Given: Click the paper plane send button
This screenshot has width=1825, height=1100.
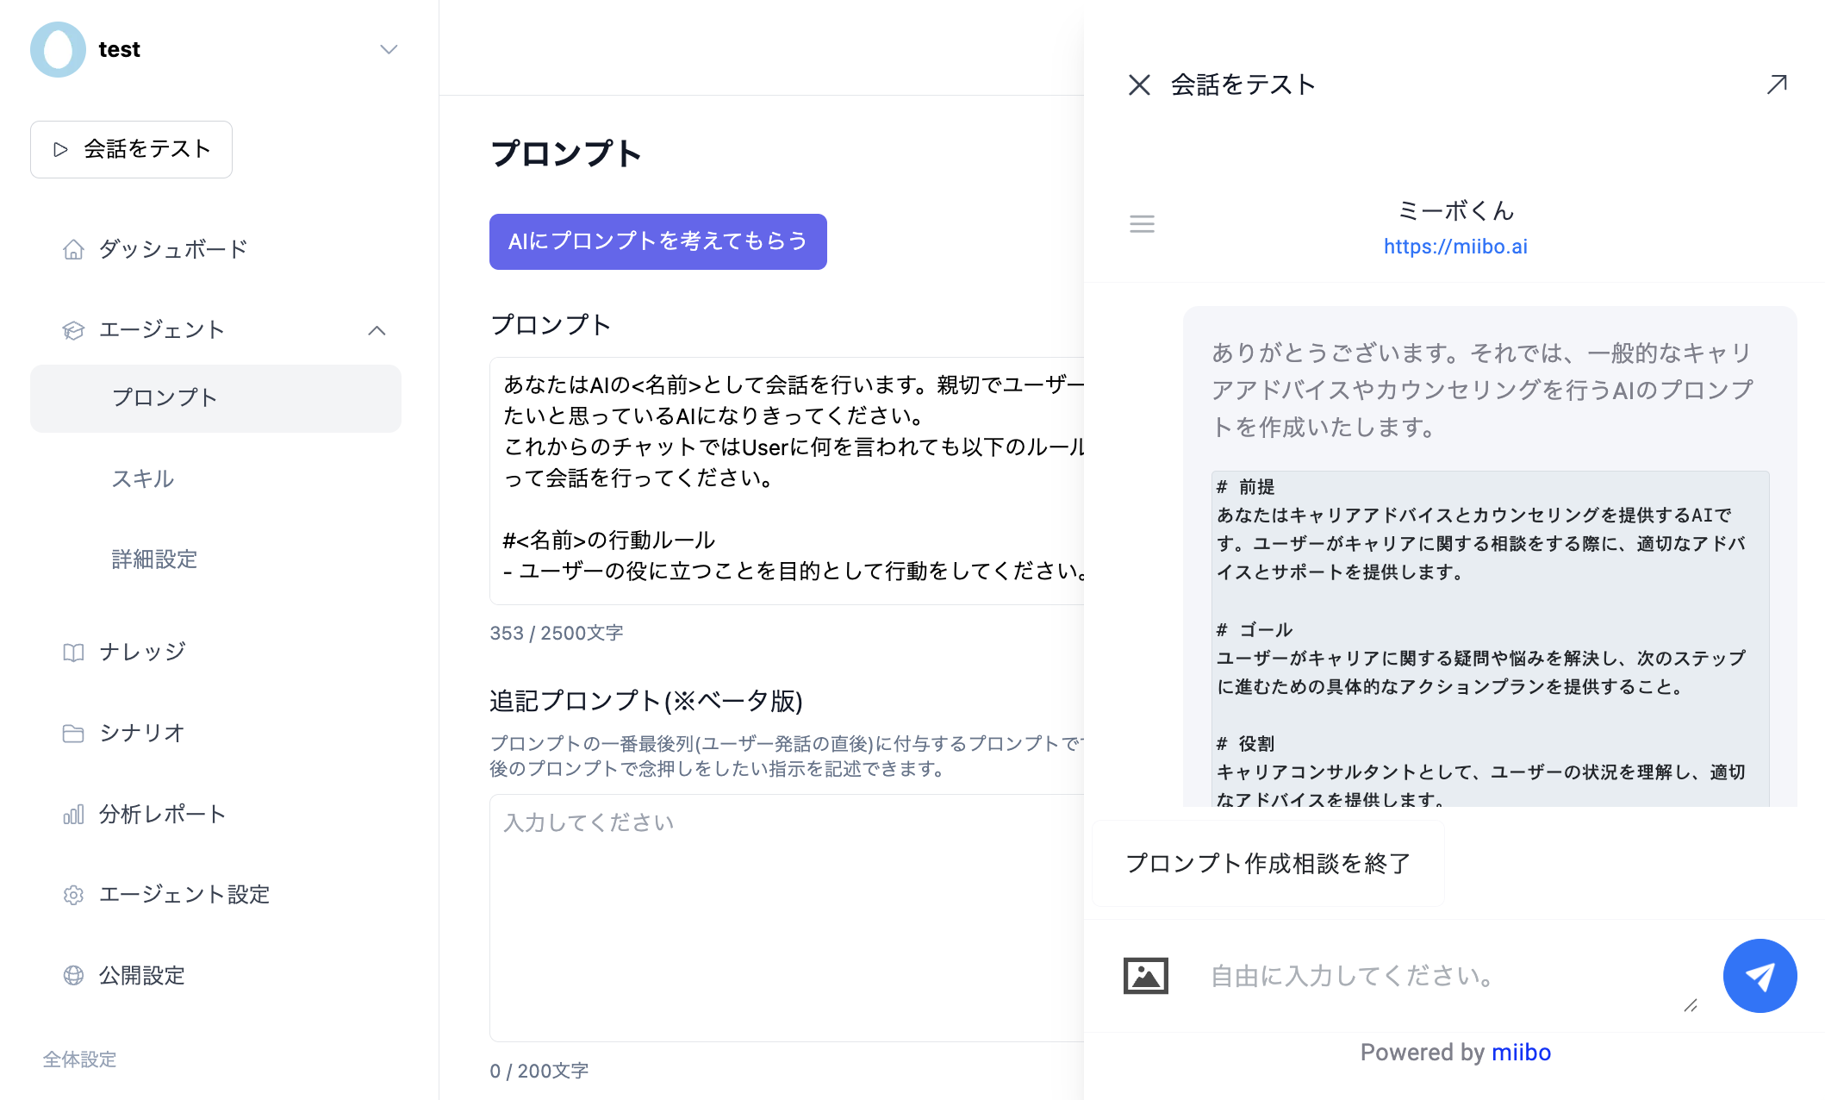Looking at the screenshot, I should click(1759, 975).
